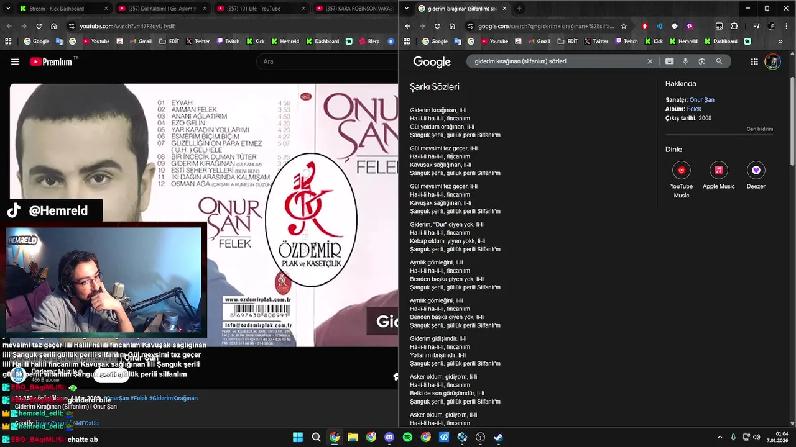Bookmark this Google page with the star
796x447 pixels.
pyautogui.click(x=624, y=26)
